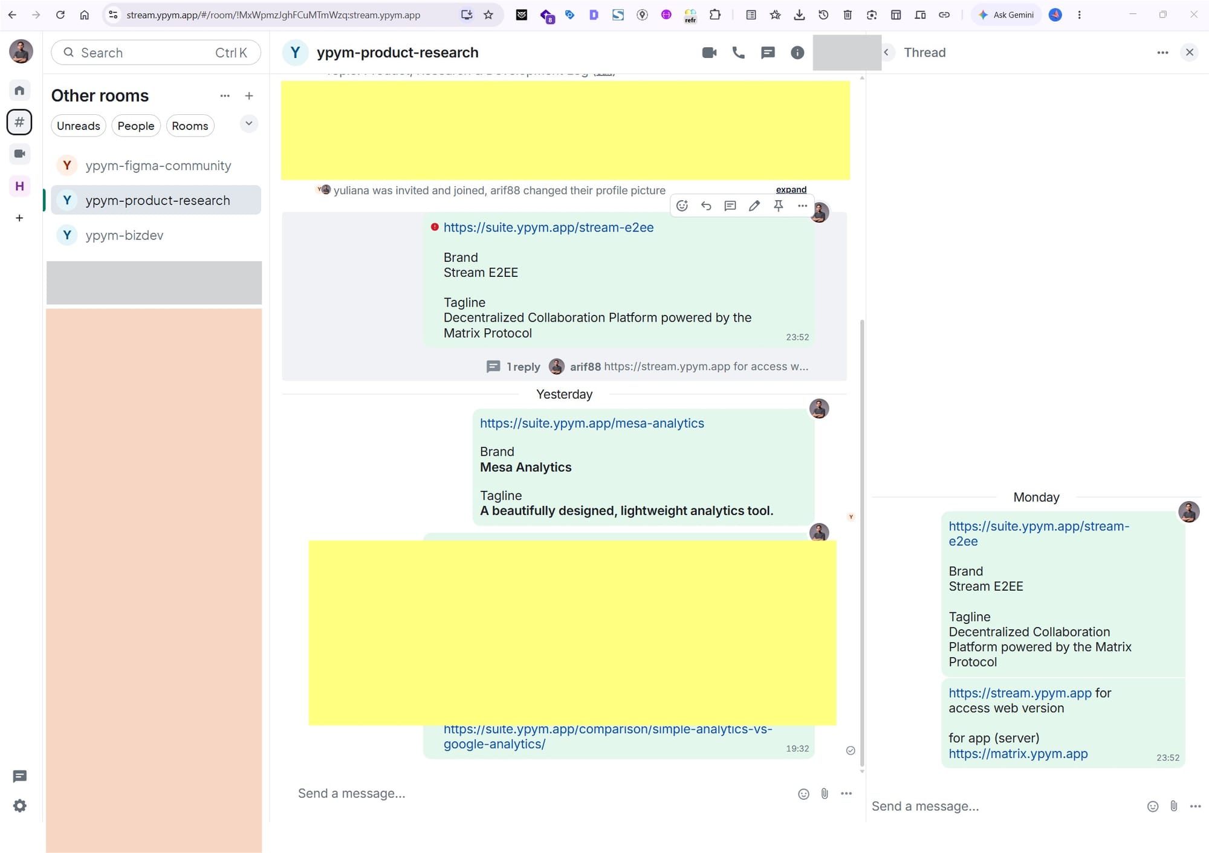This screenshot has width=1209, height=853.
Task: Open the stream-e2ee link in the Thread panel
Action: point(1039,534)
